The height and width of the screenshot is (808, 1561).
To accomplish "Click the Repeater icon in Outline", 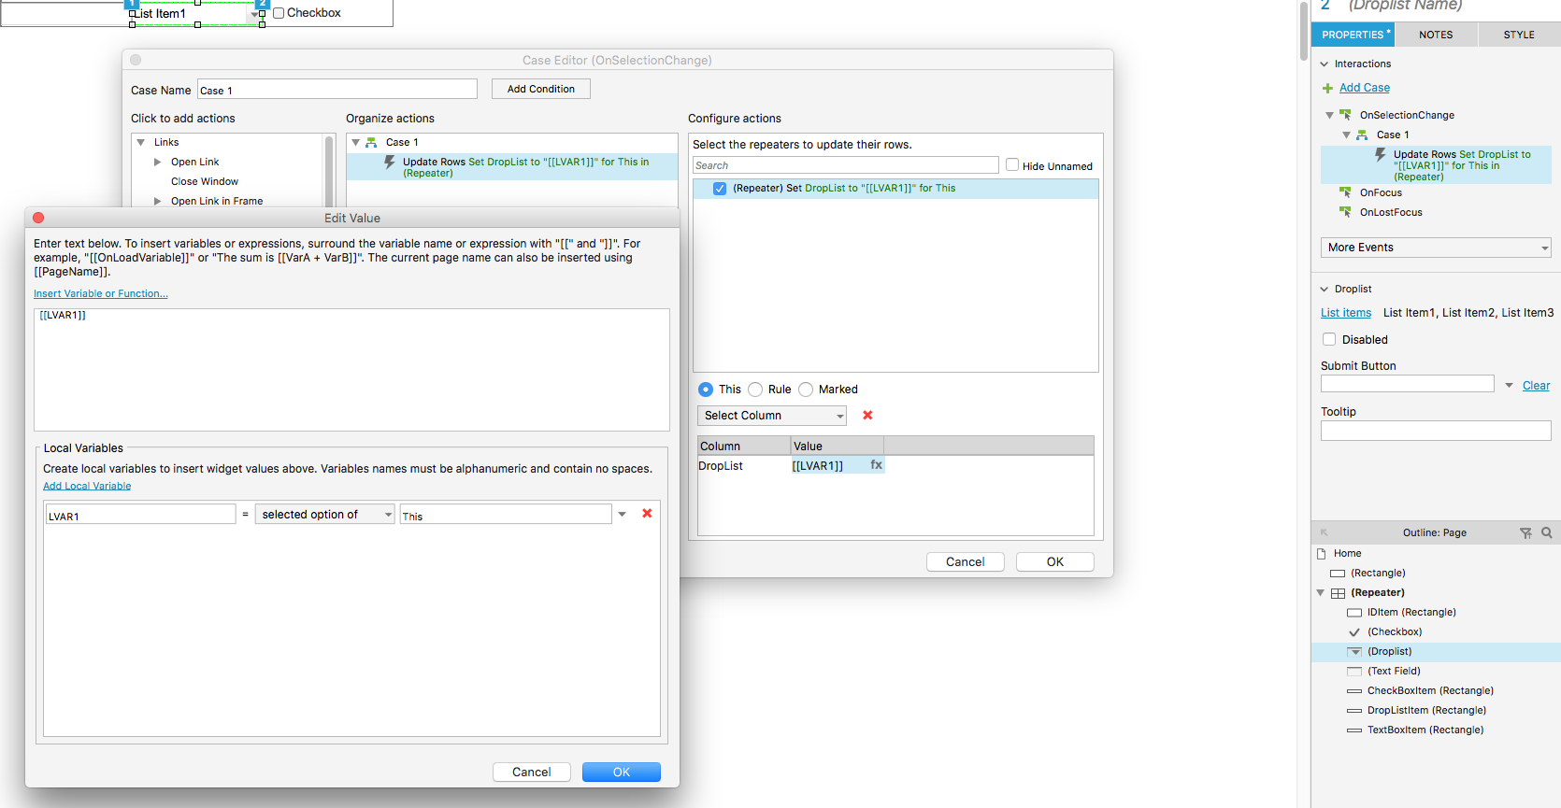I will 1338,593.
